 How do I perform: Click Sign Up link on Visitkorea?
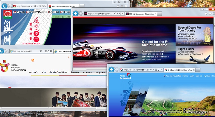click(x=199, y=76)
